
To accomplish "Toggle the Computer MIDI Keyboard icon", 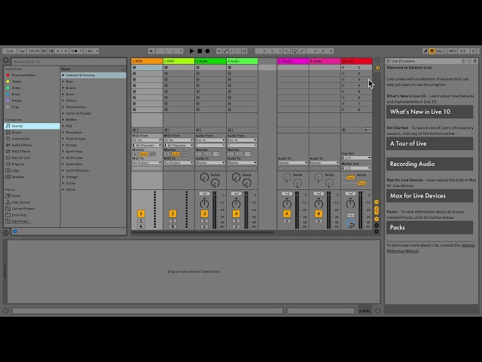I will [432, 51].
